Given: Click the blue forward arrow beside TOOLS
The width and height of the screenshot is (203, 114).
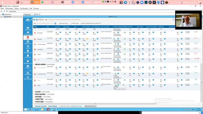Looking at the screenshot, I should (x=36, y=20).
